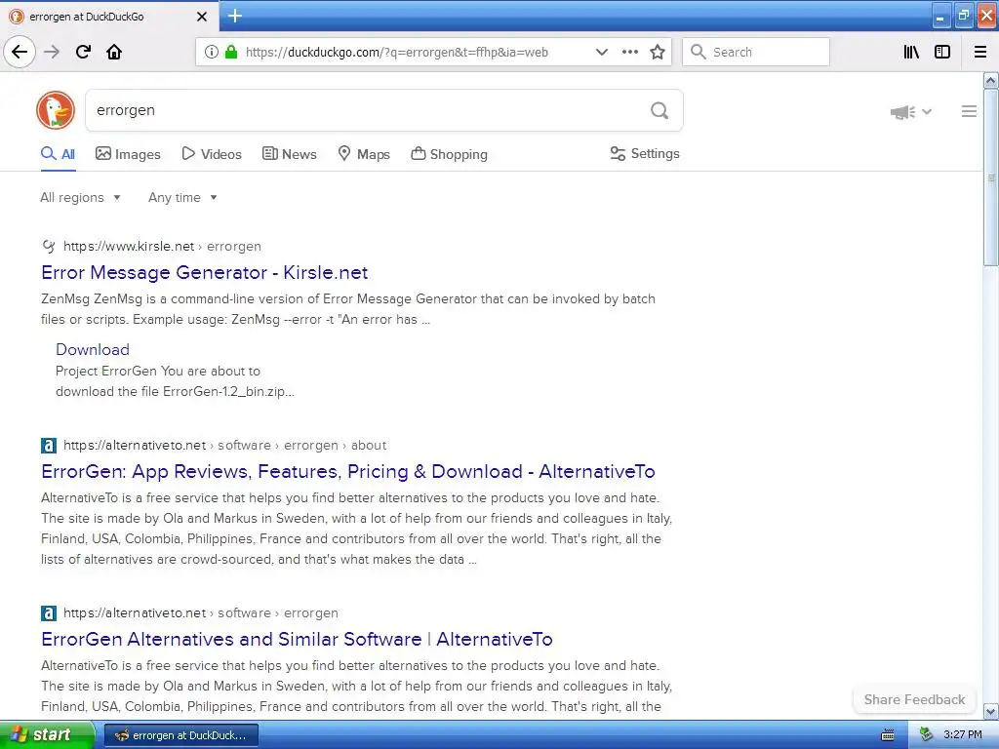
Task: Open the Library bookshelf icon
Action: click(911, 52)
